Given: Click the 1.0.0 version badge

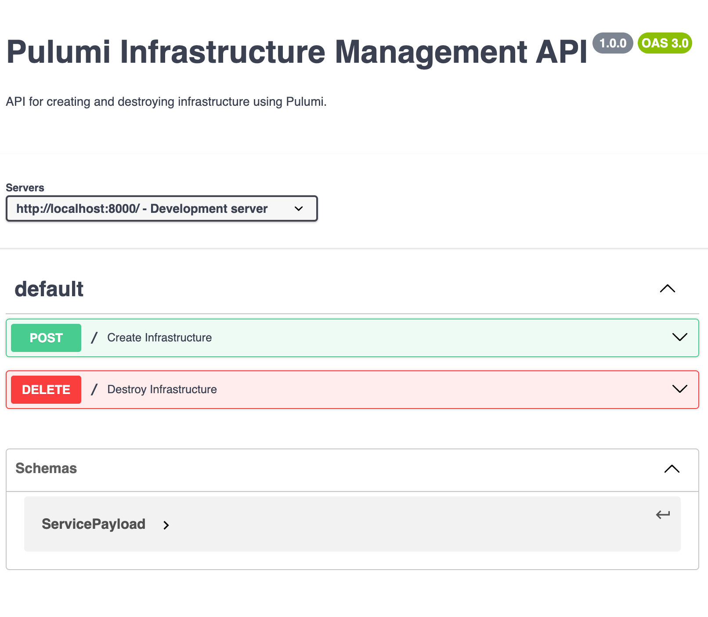Looking at the screenshot, I should pyautogui.click(x=613, y=43).
